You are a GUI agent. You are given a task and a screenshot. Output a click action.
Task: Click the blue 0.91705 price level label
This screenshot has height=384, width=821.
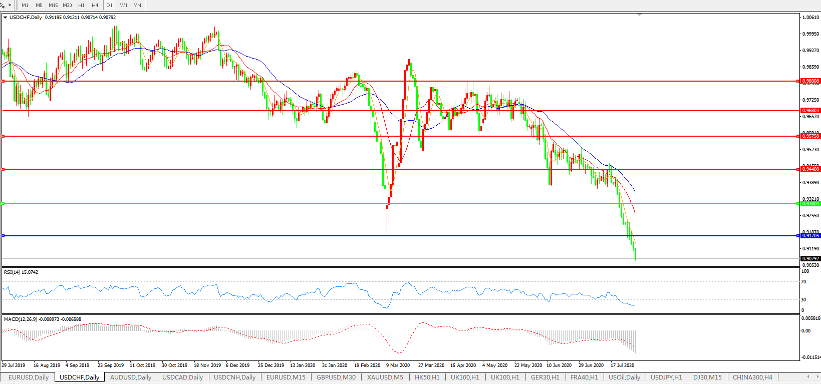tap(810, 236)
